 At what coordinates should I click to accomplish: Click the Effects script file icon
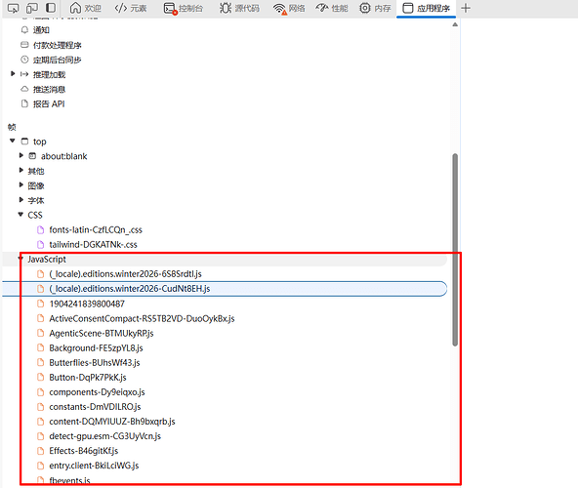tap(41, 451)
